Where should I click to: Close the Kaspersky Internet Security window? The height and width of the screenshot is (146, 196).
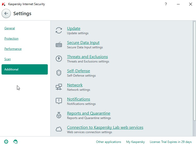[x=191, y=4]
